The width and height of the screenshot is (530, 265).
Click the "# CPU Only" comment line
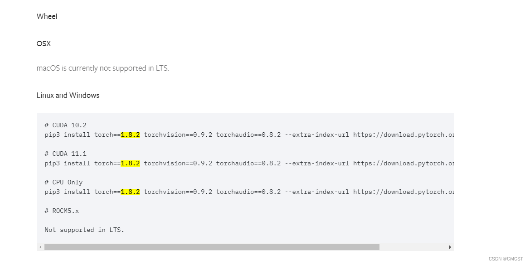(63, 182)
